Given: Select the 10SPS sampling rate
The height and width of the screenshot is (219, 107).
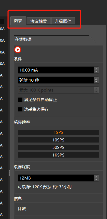Looking at the screenshot, I should click(58, 140).
